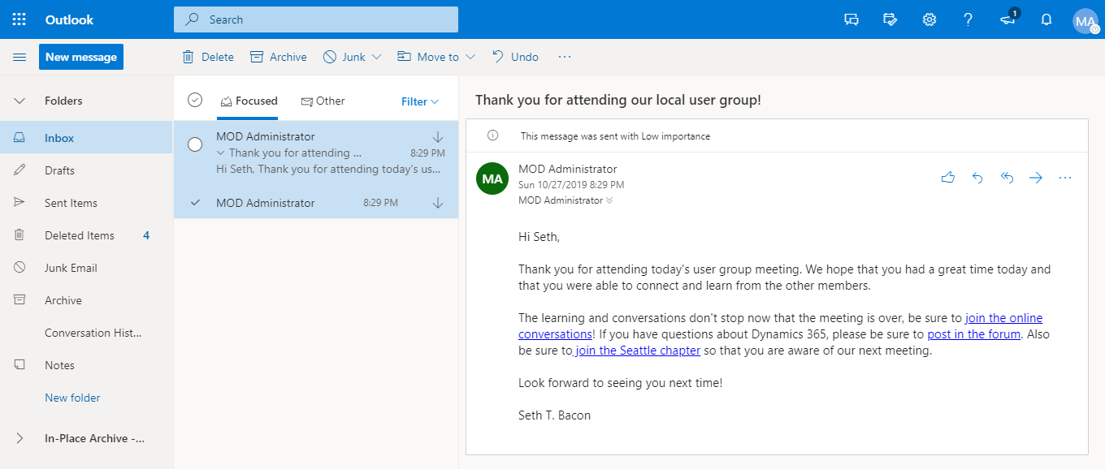The width and height of the screenshot is (1105, 469).
Task: Open the notifications bell
Action: click(1046, 19)
